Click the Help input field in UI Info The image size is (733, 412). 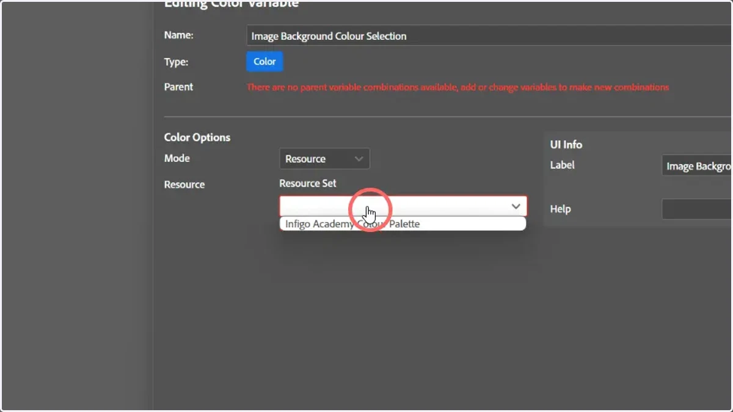(698, 209)
